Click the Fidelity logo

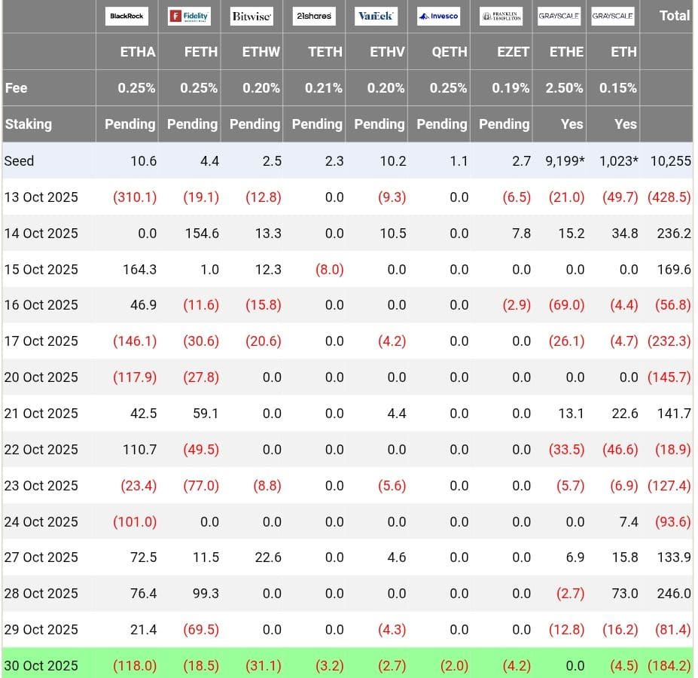(189, 16)
